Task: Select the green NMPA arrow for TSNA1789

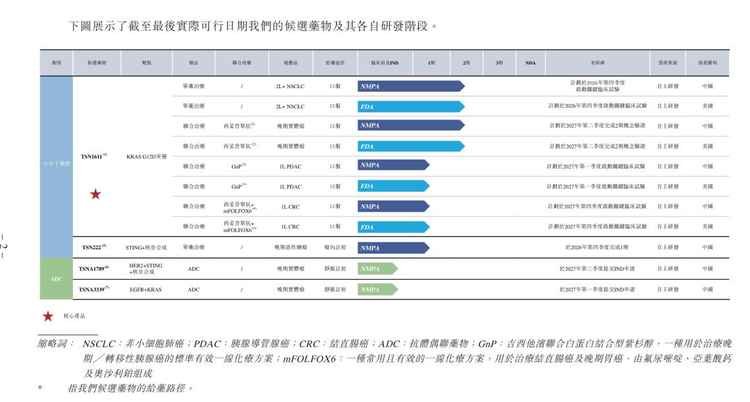Action: tap(378, 269)
